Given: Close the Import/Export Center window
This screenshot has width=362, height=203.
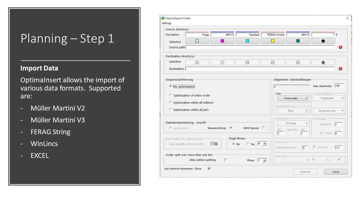Looking at the screenshot, I should 348,18.
